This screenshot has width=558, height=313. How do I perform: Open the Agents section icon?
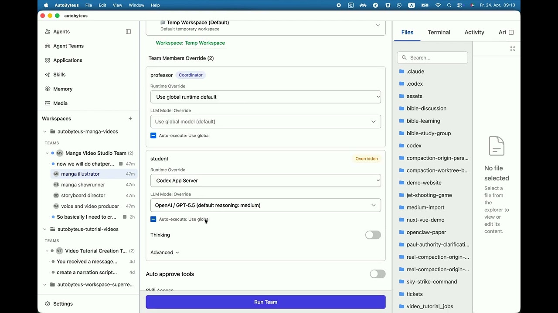(x=48, y=32)
